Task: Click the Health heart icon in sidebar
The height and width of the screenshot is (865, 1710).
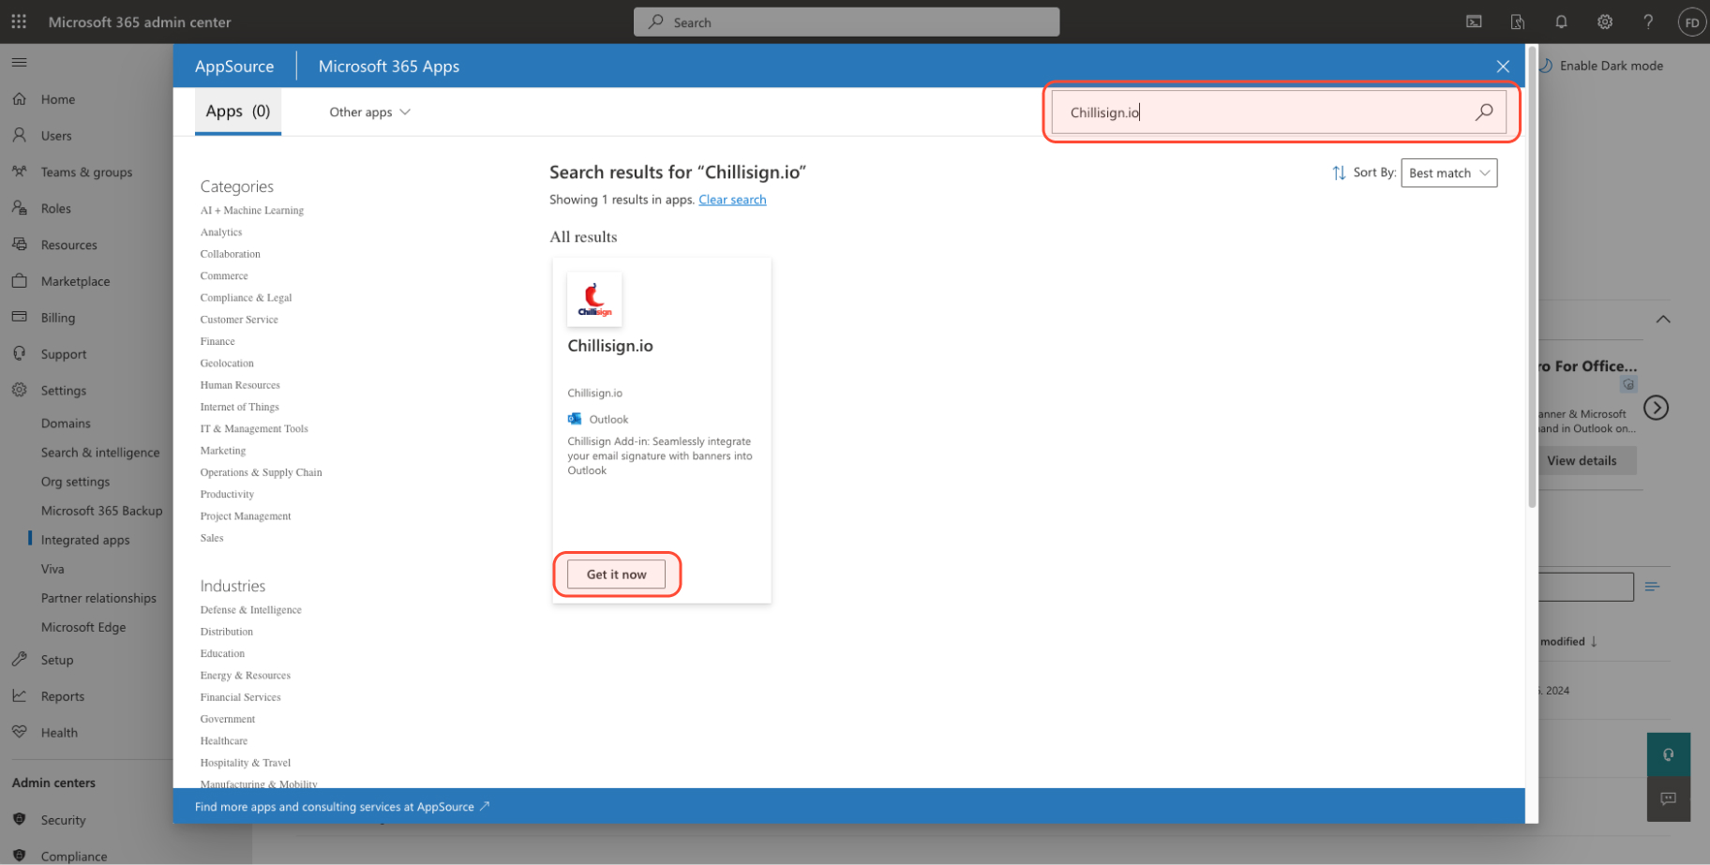Action: point(19,732)
